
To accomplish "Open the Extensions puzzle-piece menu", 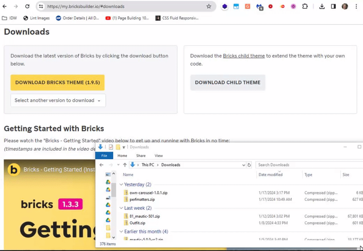I will (x=305, y=7).
